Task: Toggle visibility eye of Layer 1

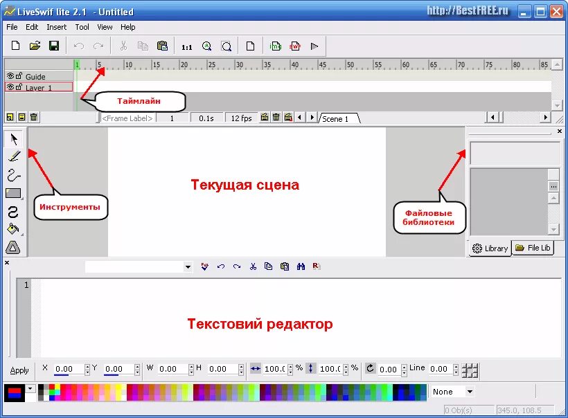Action: click(10, 87)
